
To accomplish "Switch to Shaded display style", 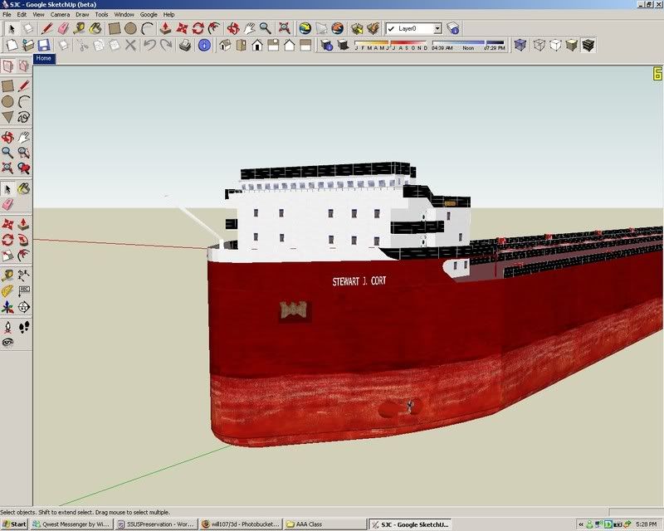I will 572,45.
